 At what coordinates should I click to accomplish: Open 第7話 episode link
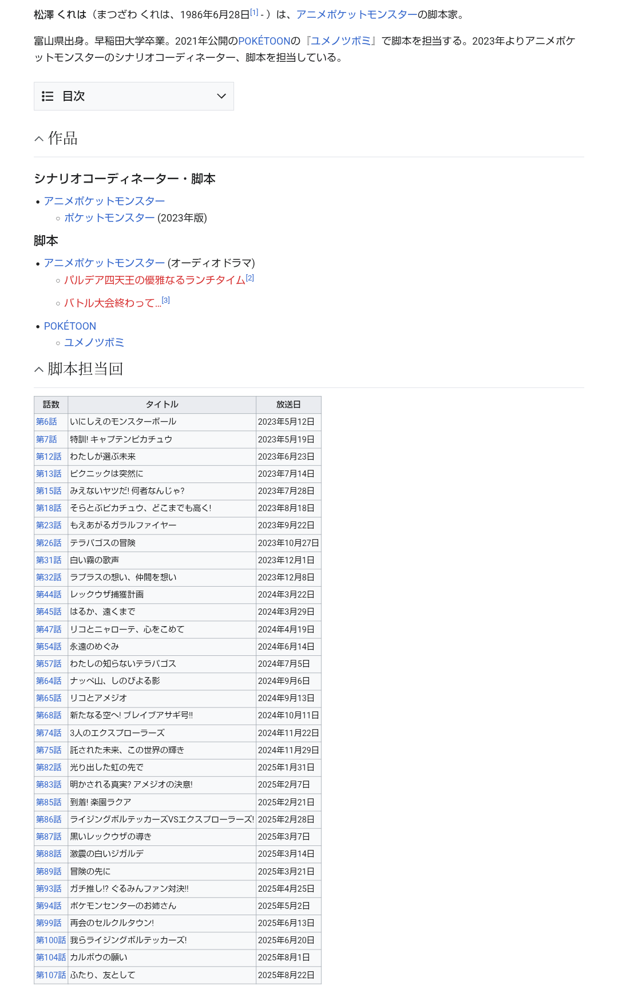(x=46, y=440)
